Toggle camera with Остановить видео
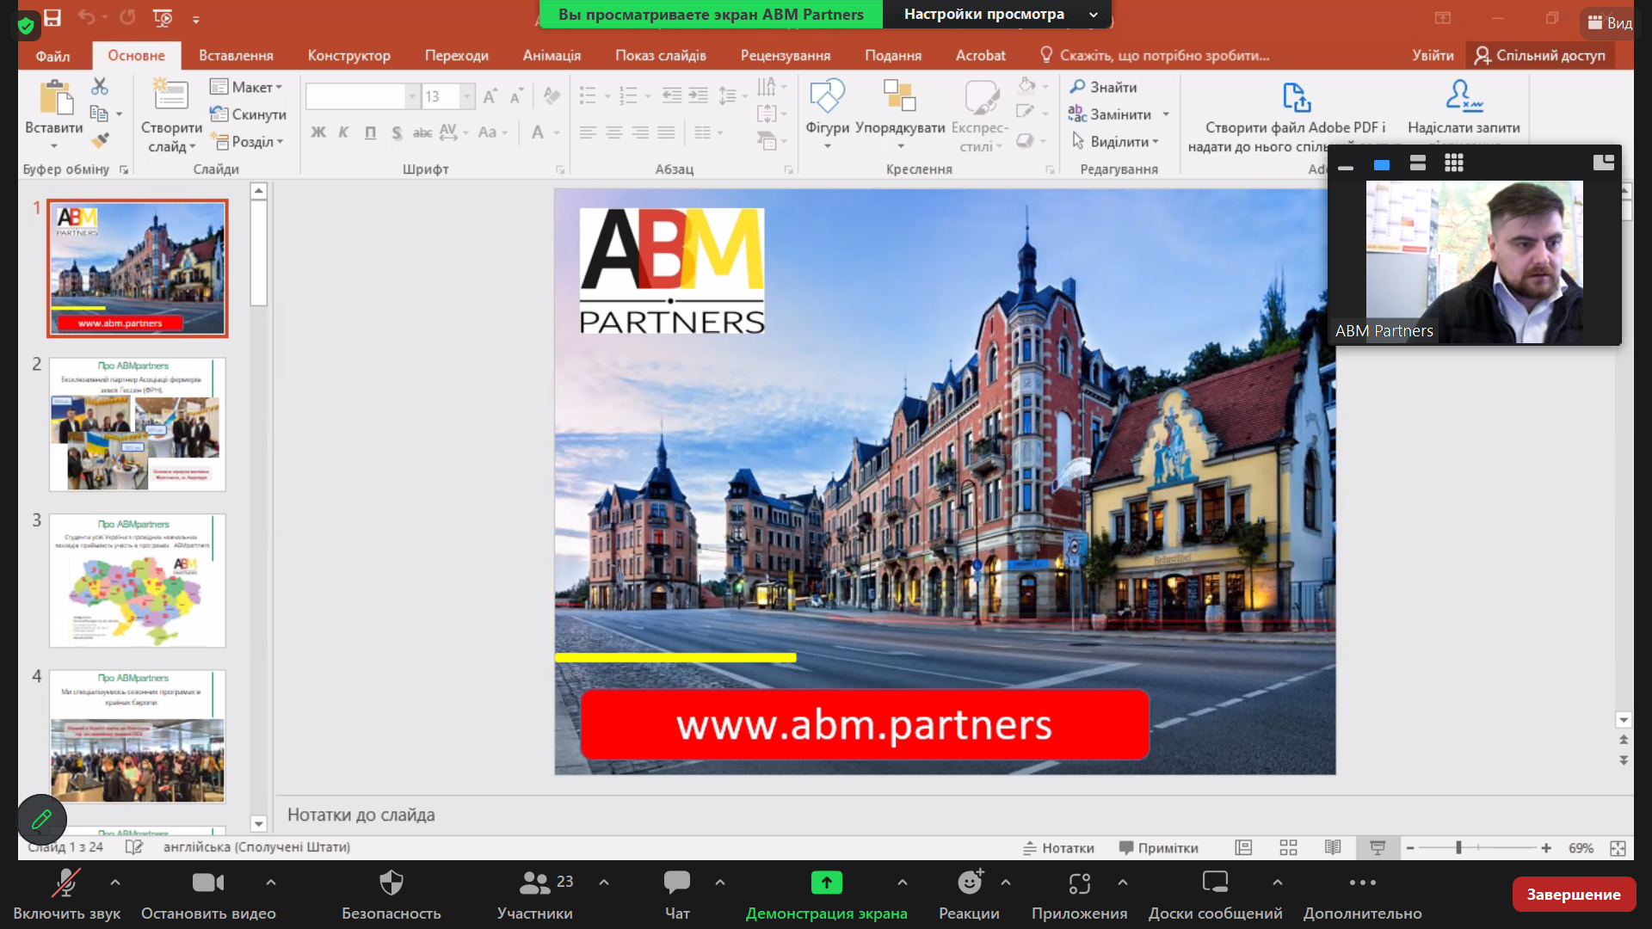The width and height of the screenshot is (1652, 929). [207, 883]
